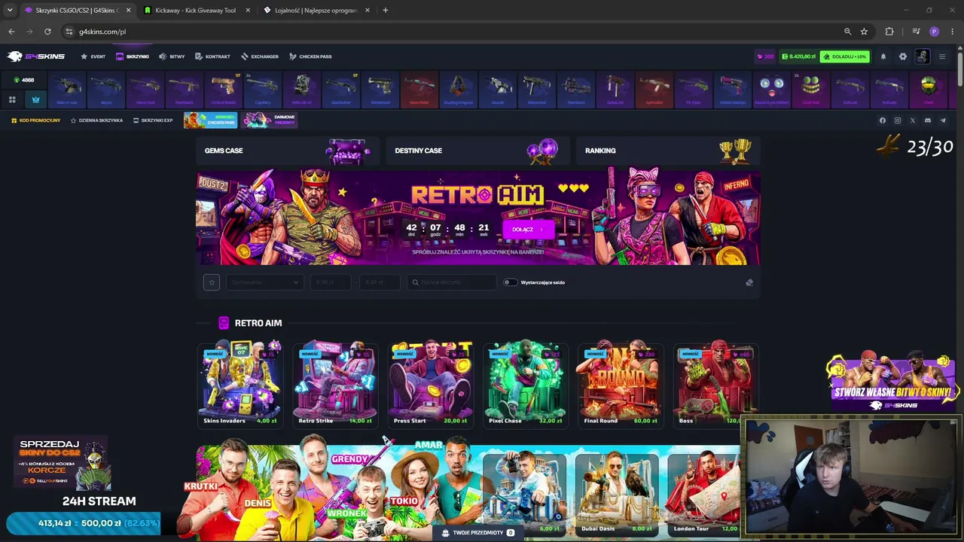Screen dimensions: 964x542
Task: Click the browser reload button
Action: tap(47, 32)
